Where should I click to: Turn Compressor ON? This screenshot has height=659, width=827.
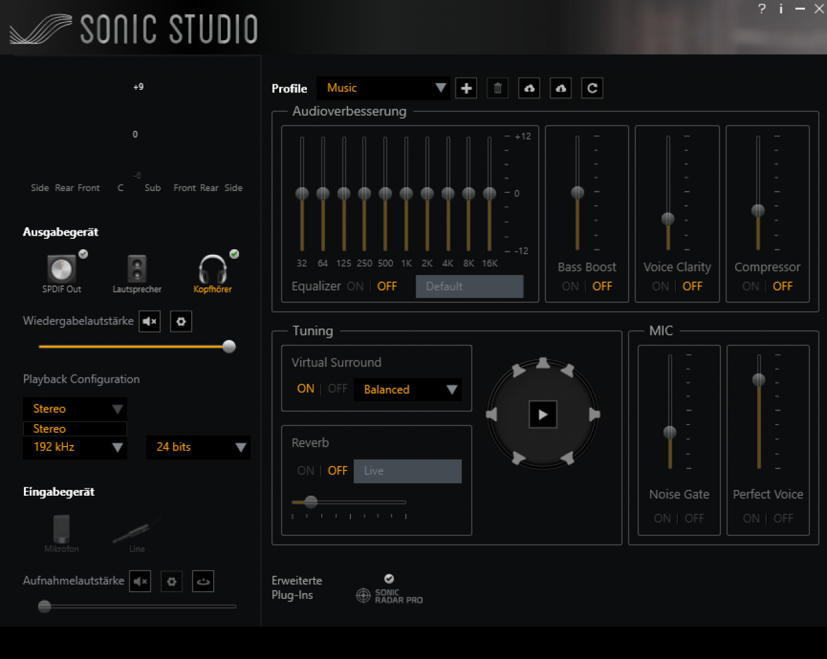[x=751, y=287]
